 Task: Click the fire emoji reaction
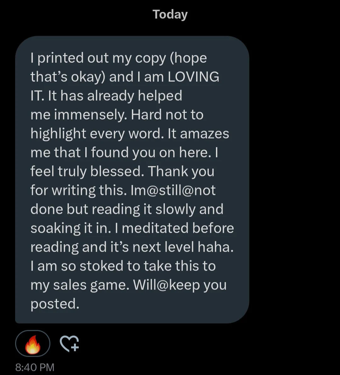33,343
